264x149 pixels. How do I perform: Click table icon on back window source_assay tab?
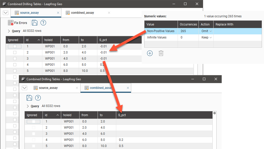17,13
